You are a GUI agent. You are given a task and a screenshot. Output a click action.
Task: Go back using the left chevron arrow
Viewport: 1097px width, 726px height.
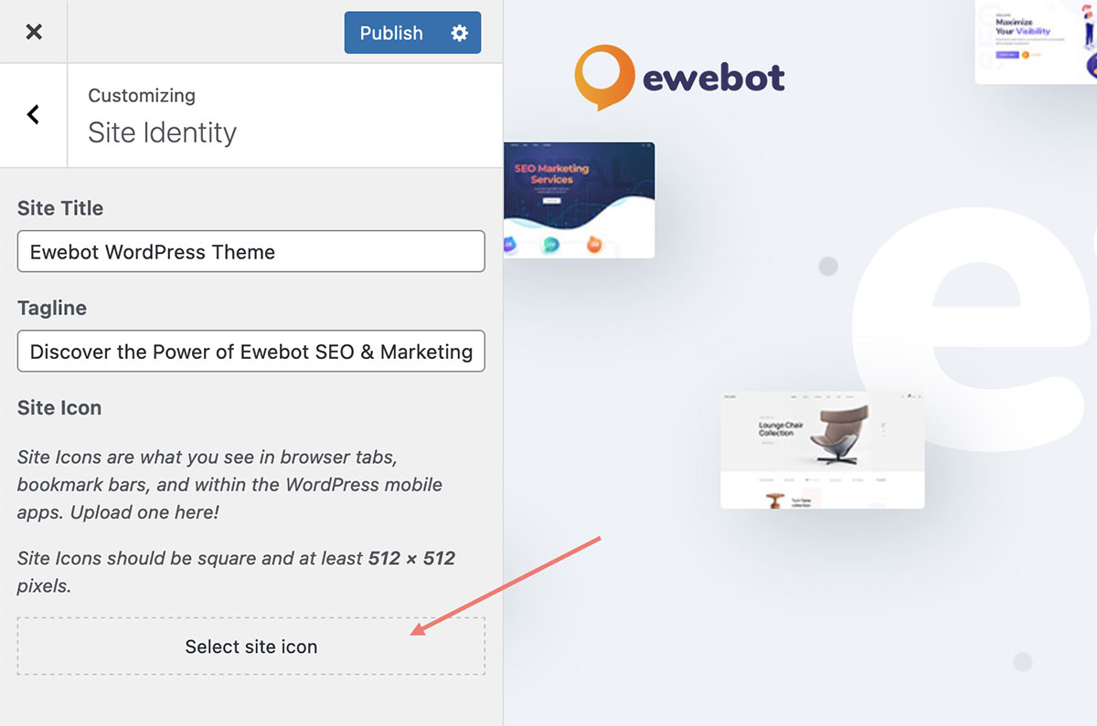(34, 114)
